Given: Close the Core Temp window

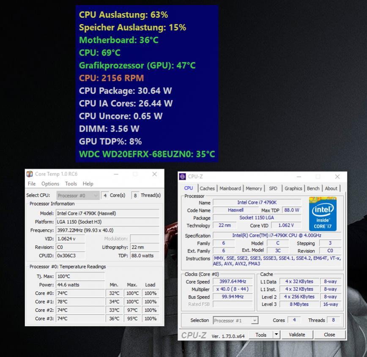Looking at the screenshot, I should (x=154, y=174).
